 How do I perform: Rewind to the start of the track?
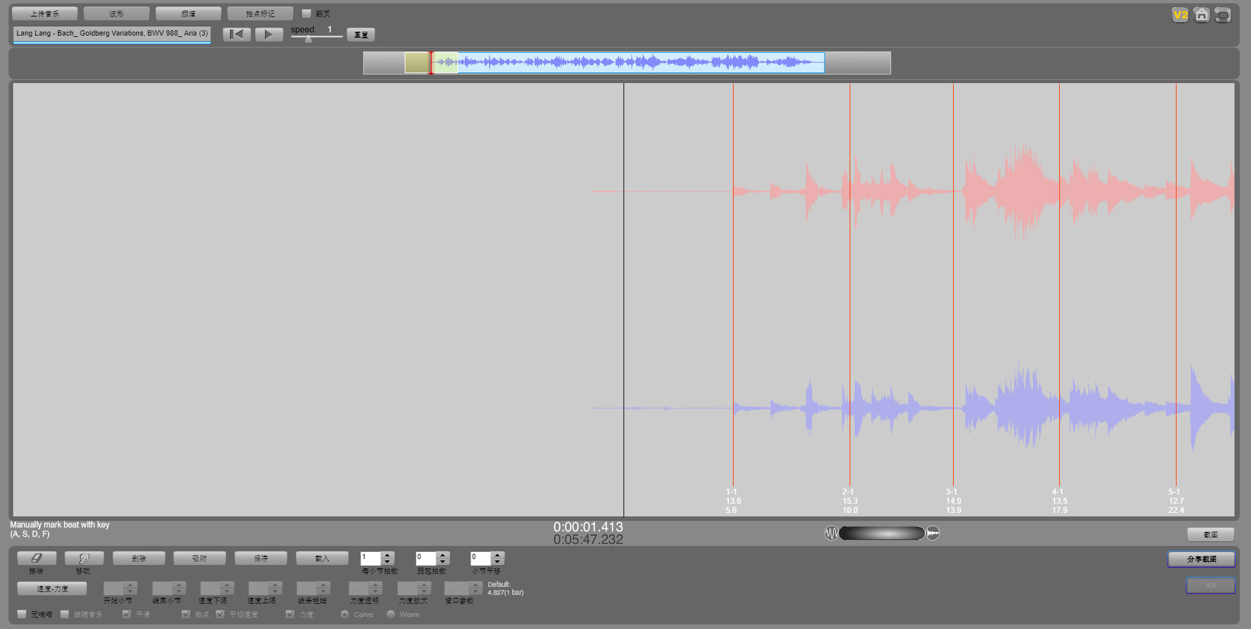pos(237,34)
